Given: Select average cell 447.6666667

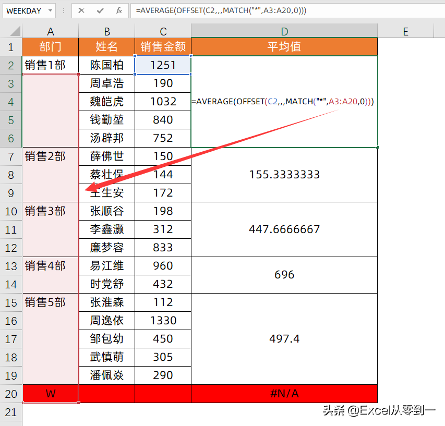Looking at the screenshot, I should pos(284,229).
